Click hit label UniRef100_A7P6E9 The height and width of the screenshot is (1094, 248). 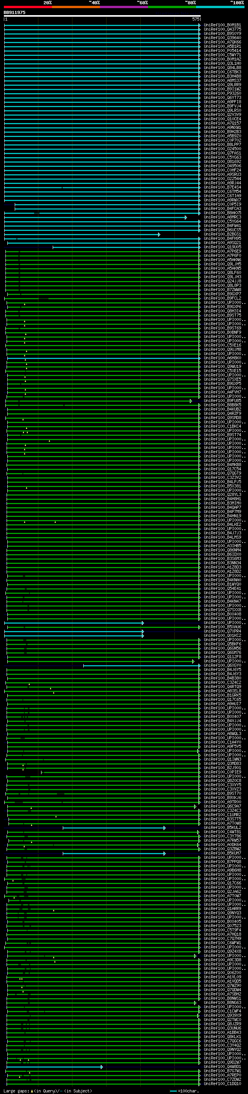222,251
